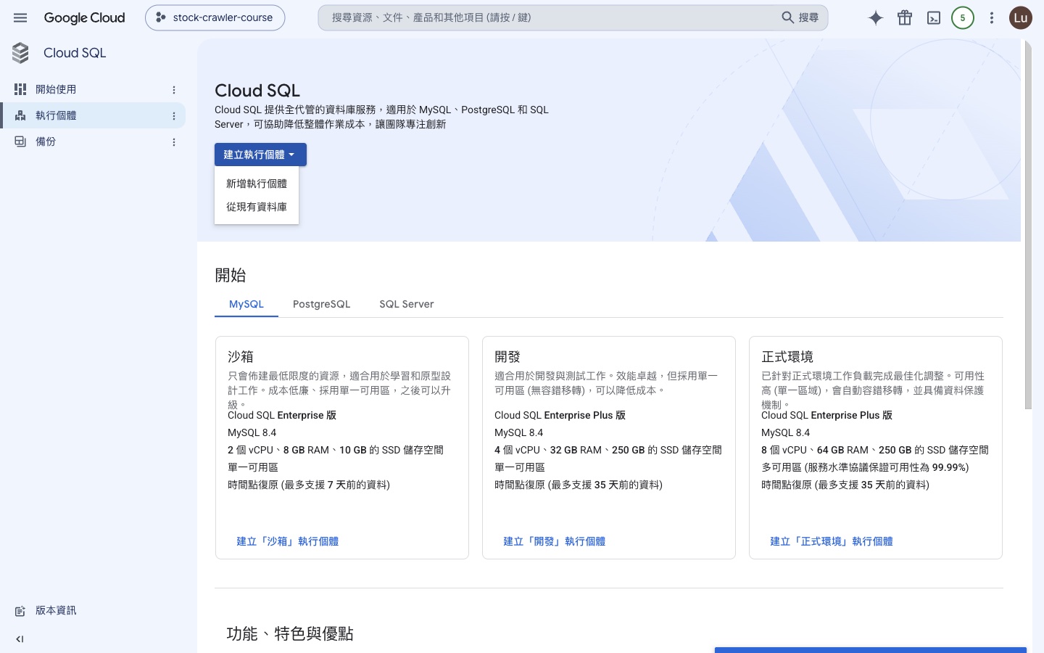Switch to the PostgreSQL tab
Screen dimensions: 1044x653
coord(321,304)
